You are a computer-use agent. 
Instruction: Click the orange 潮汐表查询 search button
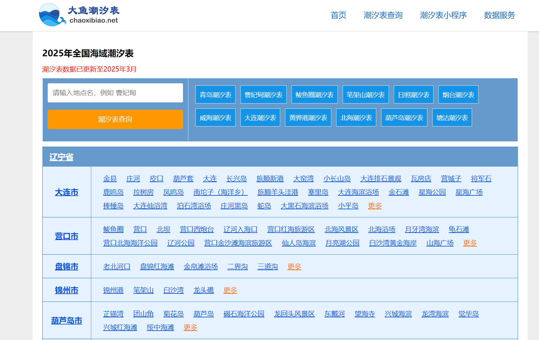click(115, 119)
